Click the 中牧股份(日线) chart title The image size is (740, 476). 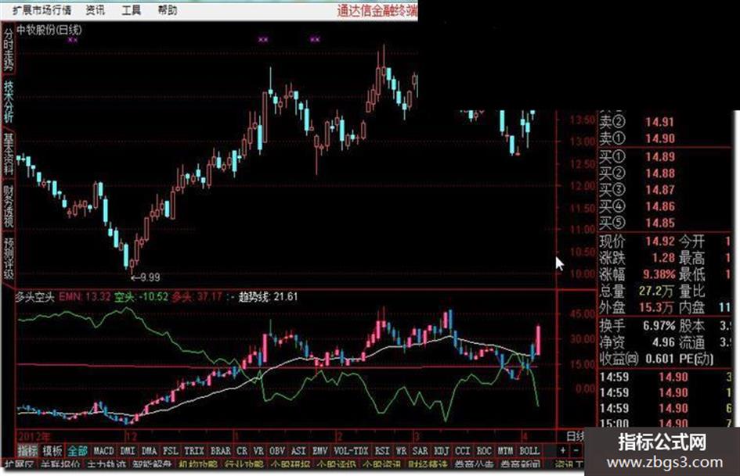49,30
